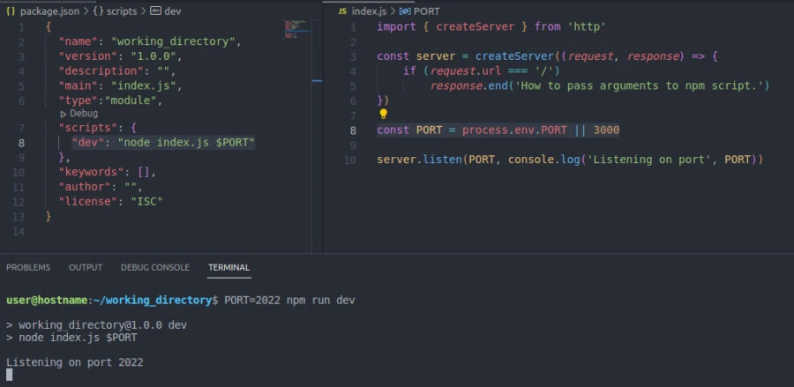Click the JS file icon beside index.js
794x387 pixels.
(x=341, y=11)
